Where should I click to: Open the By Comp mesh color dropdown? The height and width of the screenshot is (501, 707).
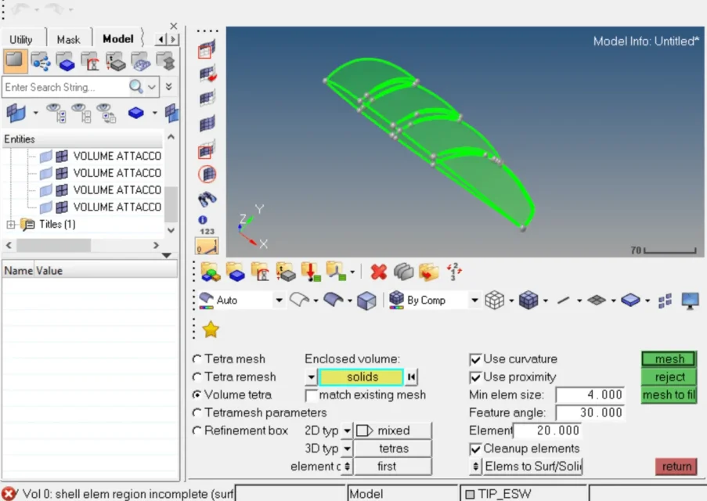(474, 301)
